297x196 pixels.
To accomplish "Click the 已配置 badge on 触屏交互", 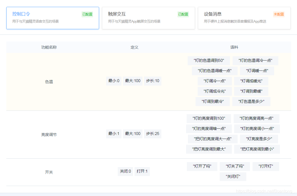I will pyautogui.click(x=183, y=14).
